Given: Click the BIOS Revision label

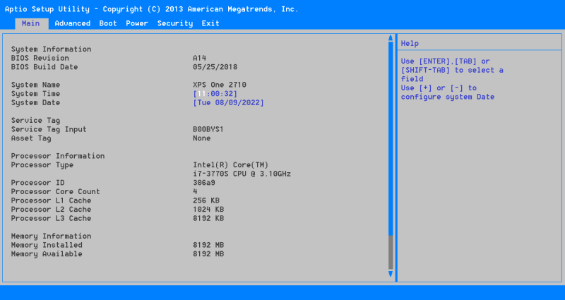Looking at the screenshot, I should (x=40, y=59).
